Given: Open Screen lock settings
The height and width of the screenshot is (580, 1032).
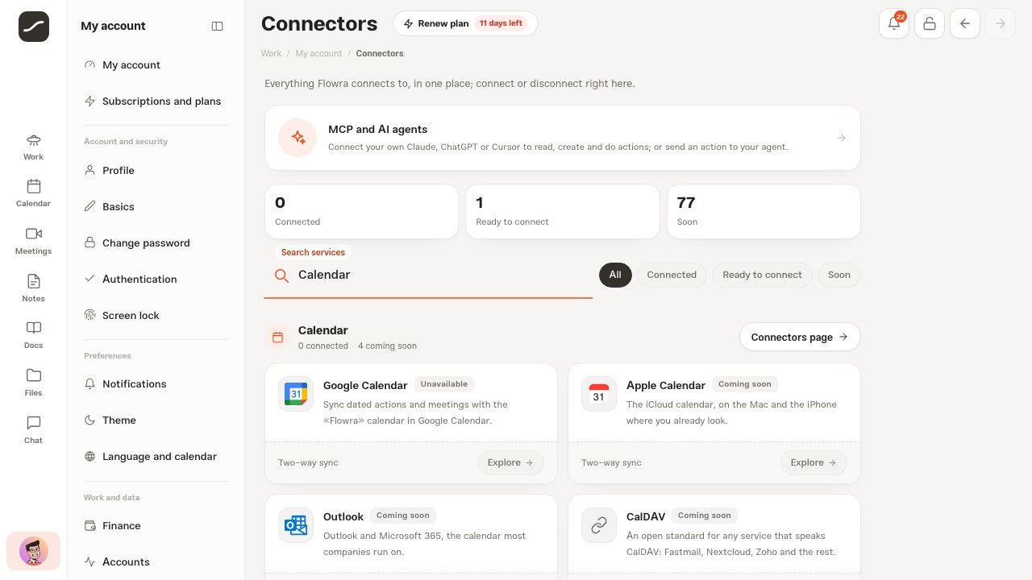Looking at the screenshot, I should coord(155,316).
